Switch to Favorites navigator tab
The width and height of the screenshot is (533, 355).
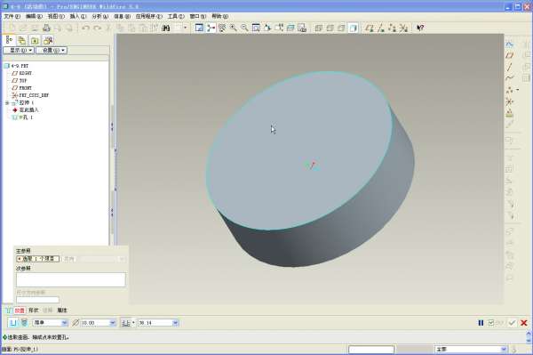click(35, 41)
